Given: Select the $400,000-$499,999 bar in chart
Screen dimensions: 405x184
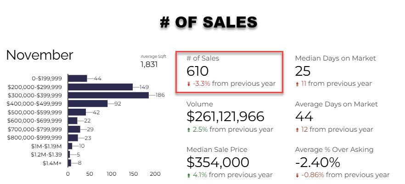Looking at the screenshot, I should click(x=88, y=104).
